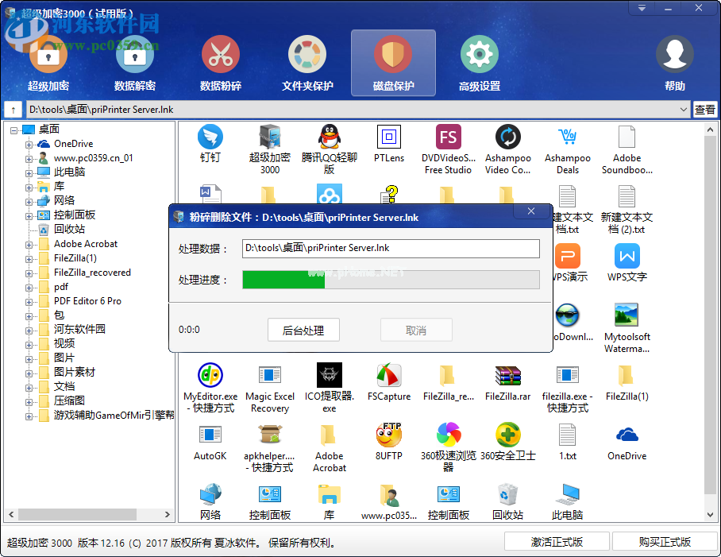Open the 帮助 help menu
721x557 pixels.
(674, 64)
